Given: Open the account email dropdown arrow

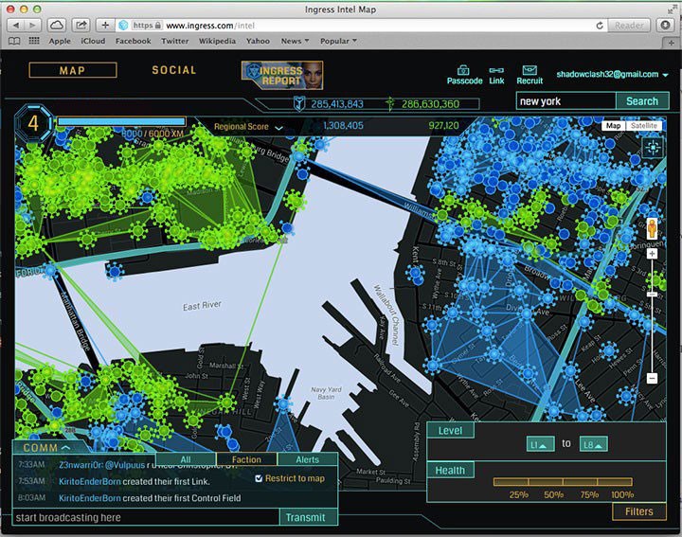Looking at the screenshot, I should click(x=665, y=75).
